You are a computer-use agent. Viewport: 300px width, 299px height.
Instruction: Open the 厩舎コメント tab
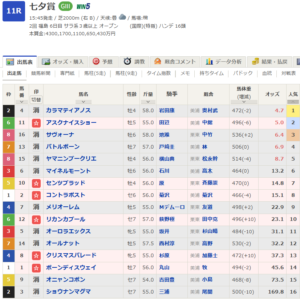tap(175, 62)
